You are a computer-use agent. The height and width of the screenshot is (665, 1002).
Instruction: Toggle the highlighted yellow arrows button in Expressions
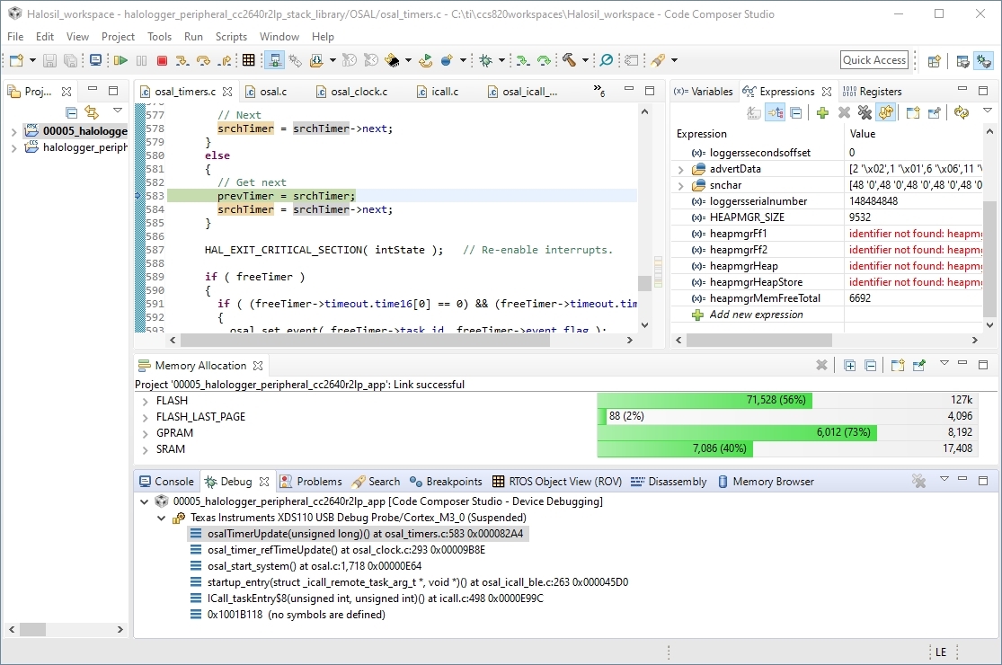(886, 113)
